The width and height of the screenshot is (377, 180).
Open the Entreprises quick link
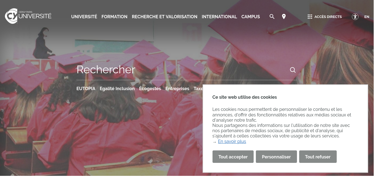tap(177, 88)
